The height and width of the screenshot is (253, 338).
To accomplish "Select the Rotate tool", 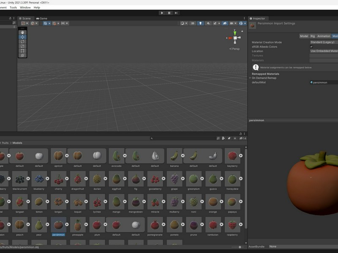I will [22, 41].
